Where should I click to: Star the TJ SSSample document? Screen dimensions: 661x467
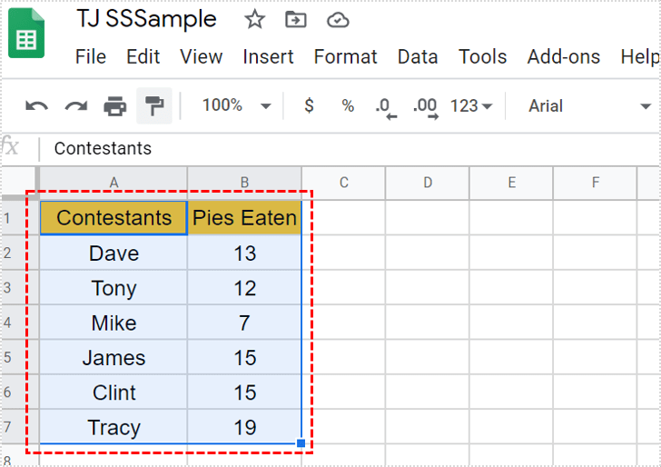[255, 20]
